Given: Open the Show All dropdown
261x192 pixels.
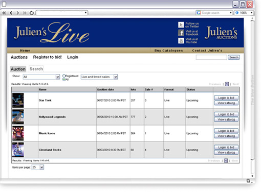Looking at the screenshot, I should pyautogui.click(x=41, y=77).
